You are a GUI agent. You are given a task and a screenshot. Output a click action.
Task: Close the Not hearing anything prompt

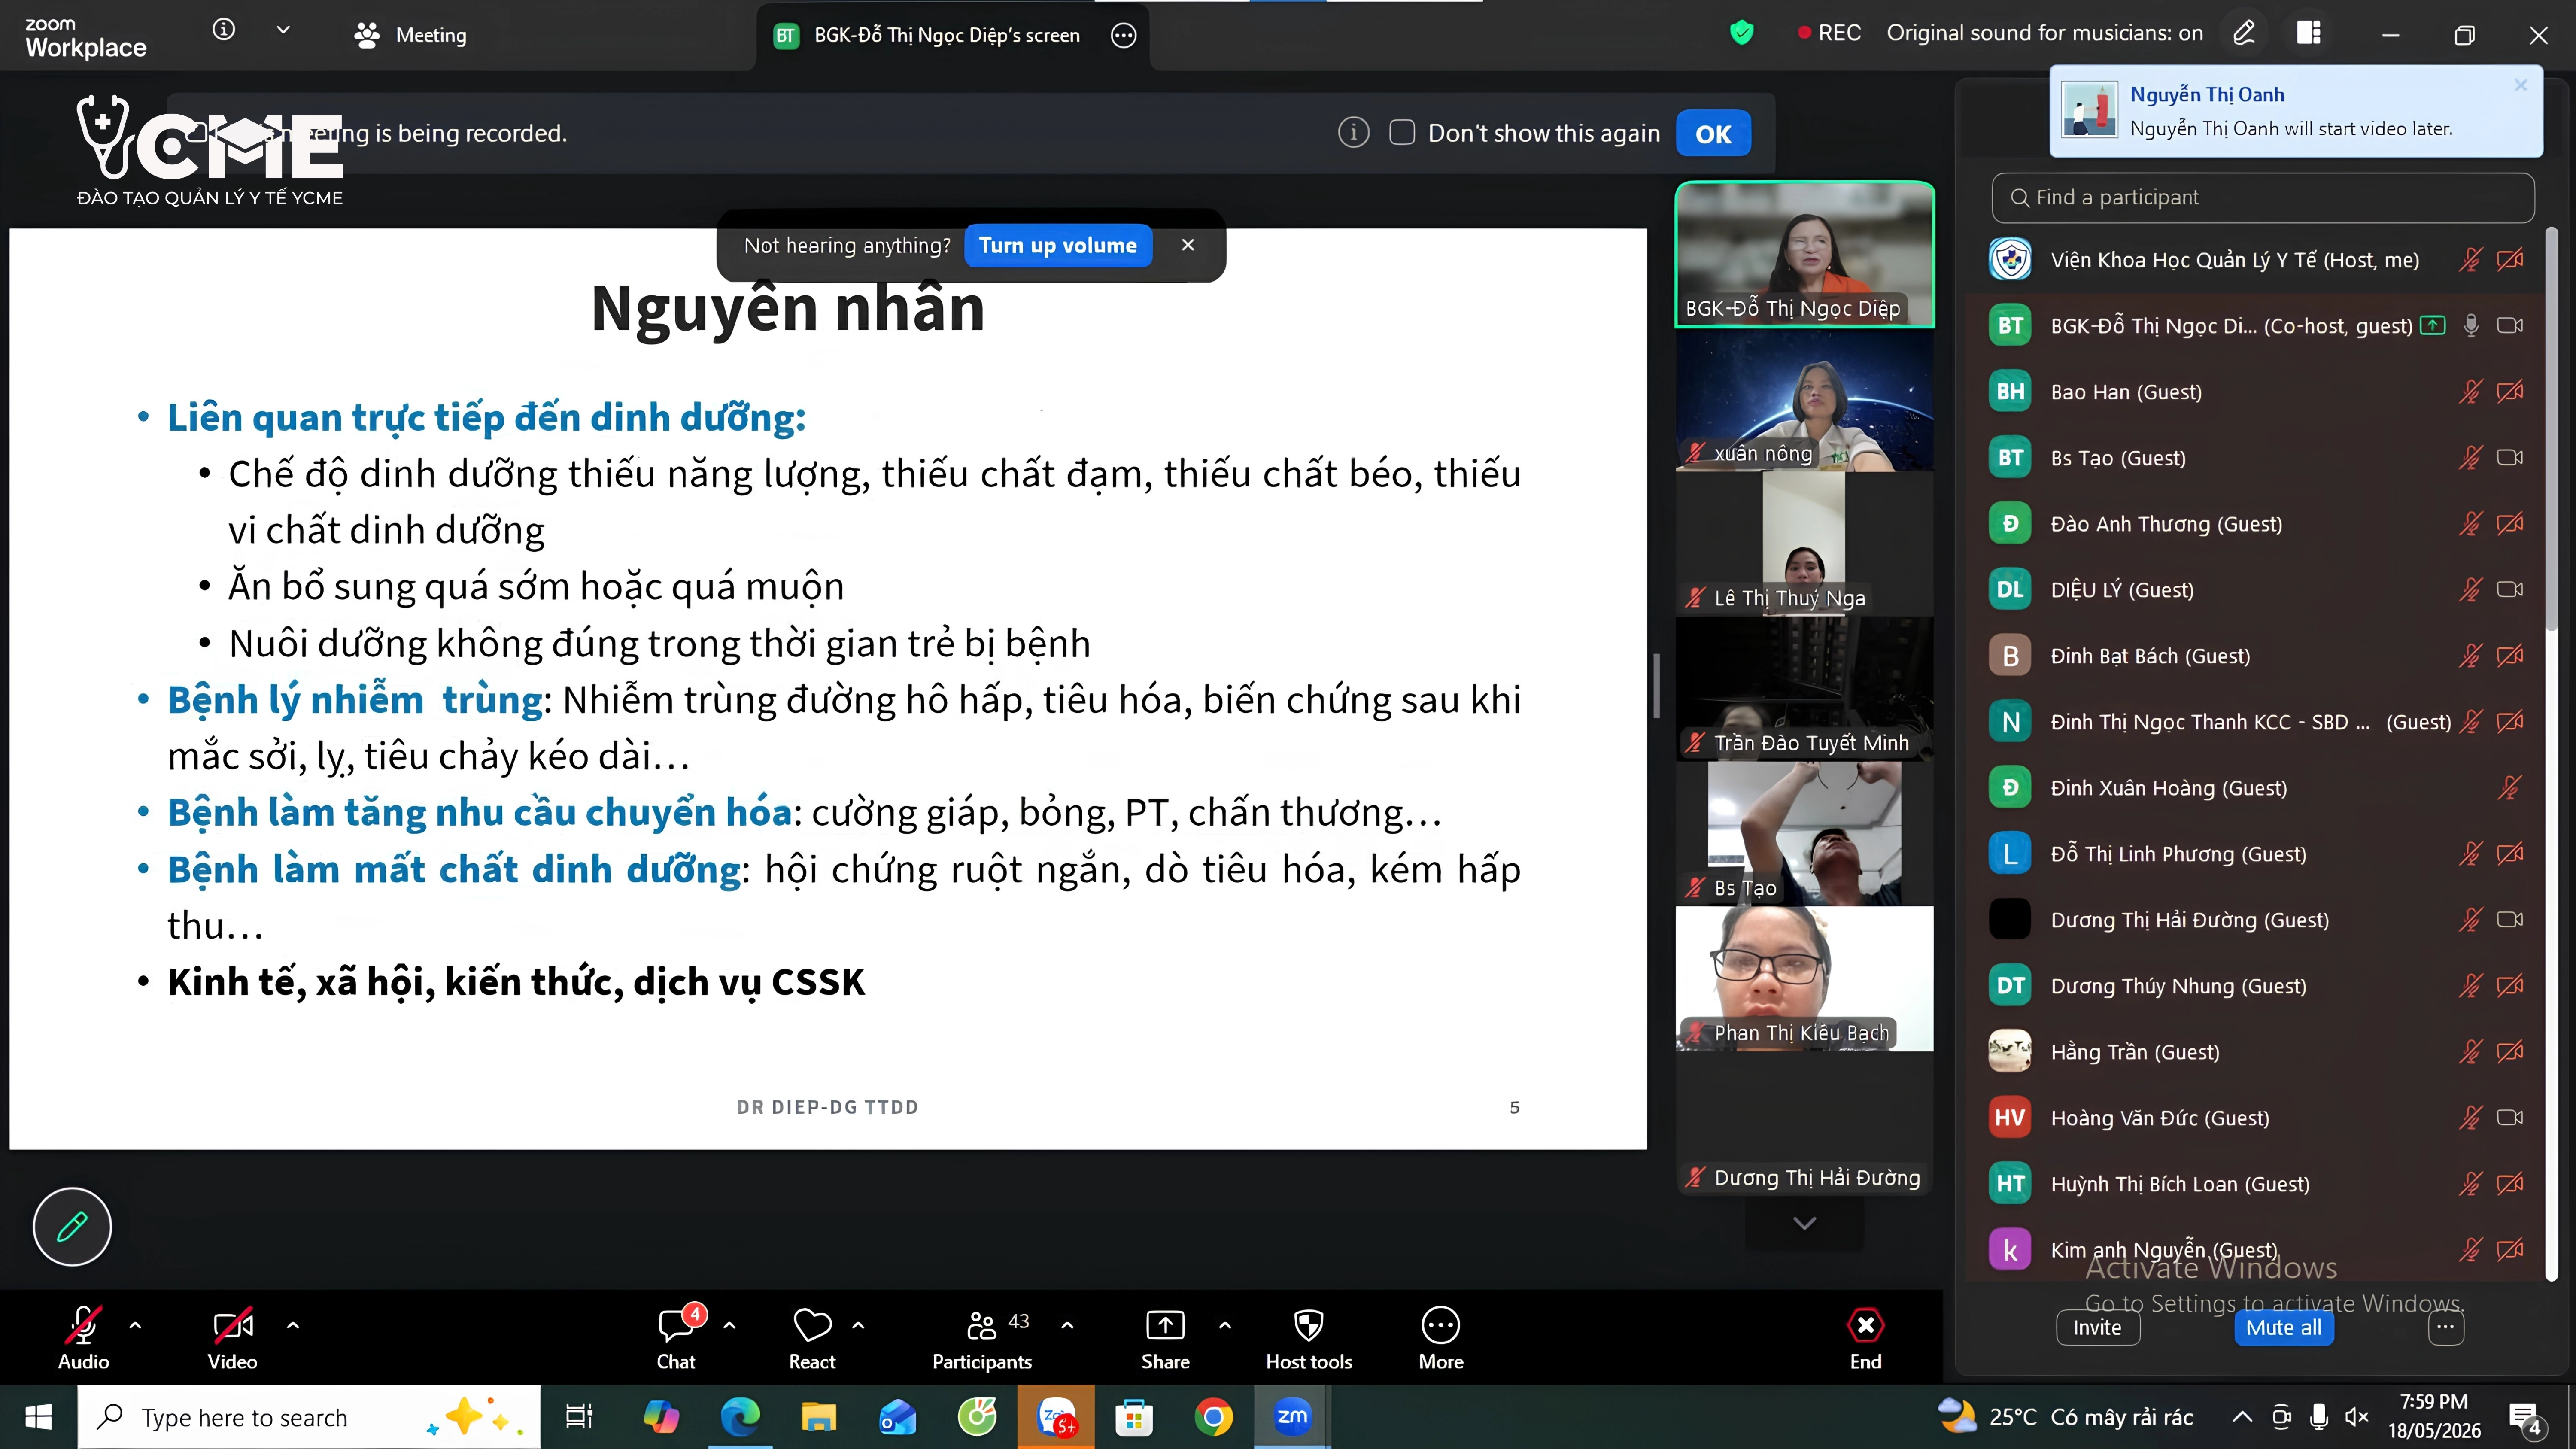(1188, 245)
